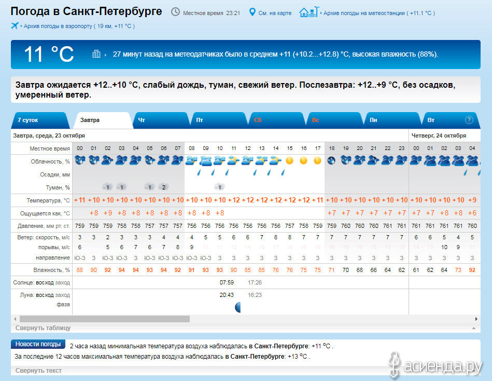Screen dimensions: 492x381
Task: Click the fog icon with value 2
Action: click(163, 187)
